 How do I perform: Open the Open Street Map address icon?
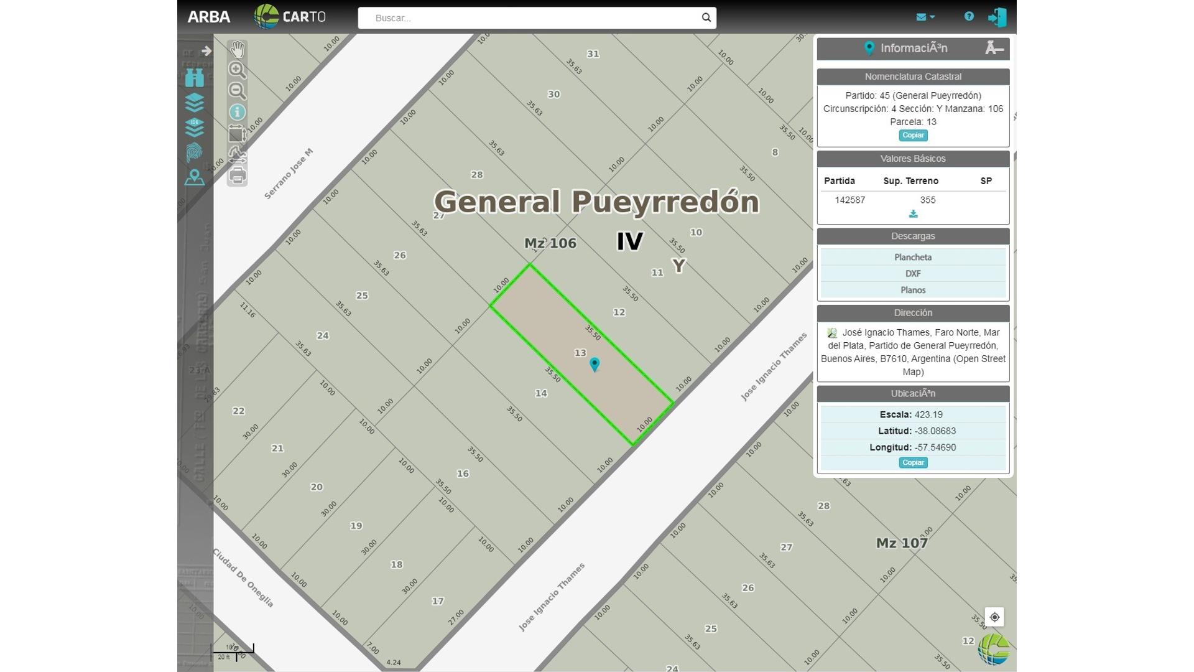(832, 333)
